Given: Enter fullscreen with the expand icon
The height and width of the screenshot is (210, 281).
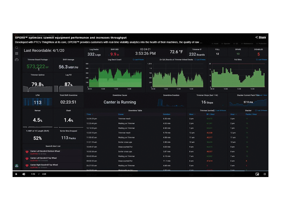Looking at the screenshot, I should tap(265, 174).
